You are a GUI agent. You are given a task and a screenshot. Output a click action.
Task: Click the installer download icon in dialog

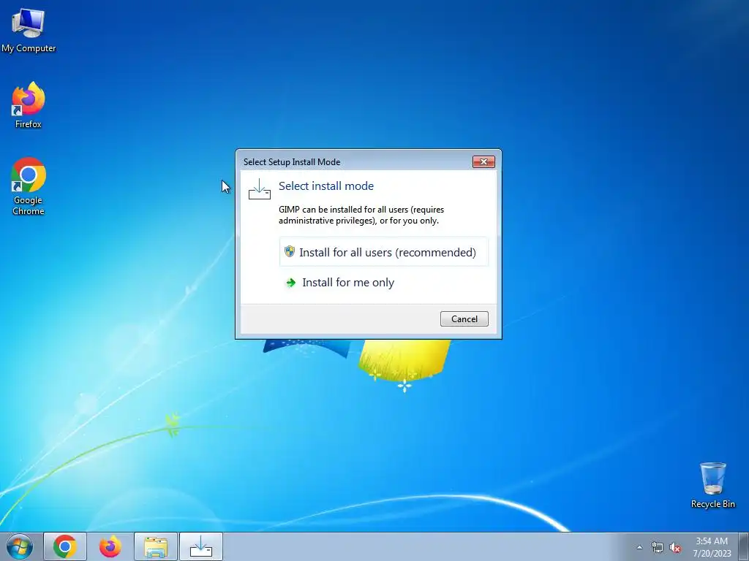(x=260, y=189)
